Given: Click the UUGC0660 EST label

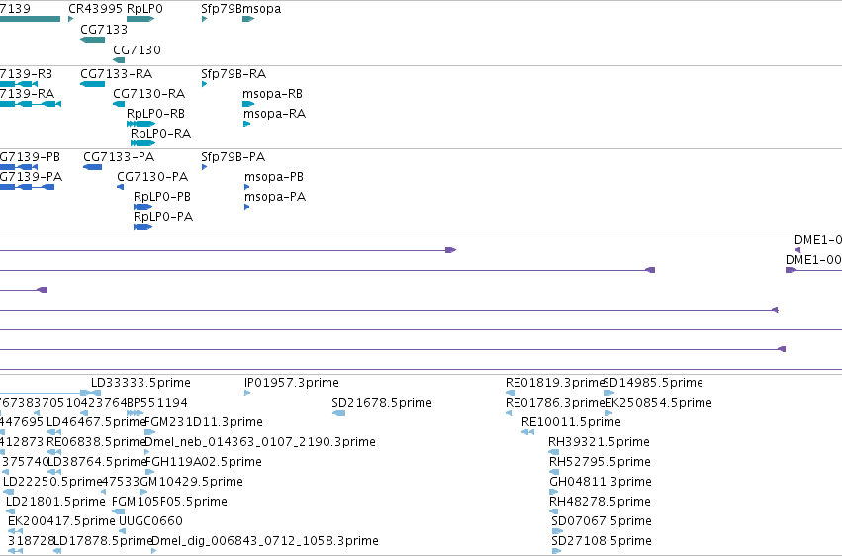Looking at the screenshot, I should click(151, 521).
